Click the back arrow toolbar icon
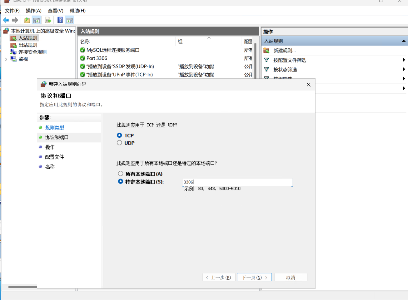408x300 pixels. pos(6,20)
